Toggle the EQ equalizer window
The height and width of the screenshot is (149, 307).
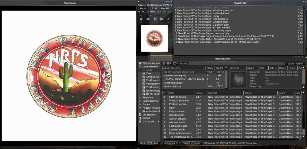[147, 12]
